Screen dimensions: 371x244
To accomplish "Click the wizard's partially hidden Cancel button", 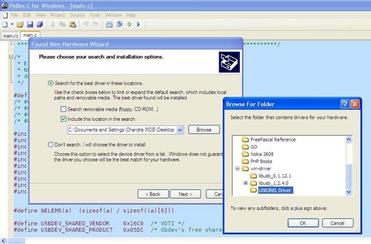I will 214,194.
